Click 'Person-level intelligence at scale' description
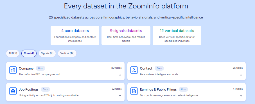Image resolution: width=255 pixels, height=104 pixels. point(159,74)
